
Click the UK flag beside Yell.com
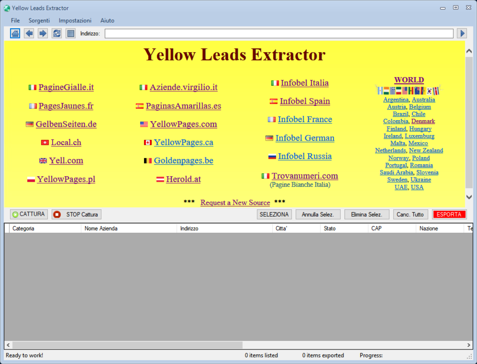(43, 161)
